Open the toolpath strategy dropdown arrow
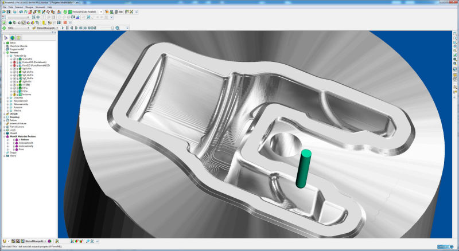This screenshot has height=251, width=459. (101, 12)
